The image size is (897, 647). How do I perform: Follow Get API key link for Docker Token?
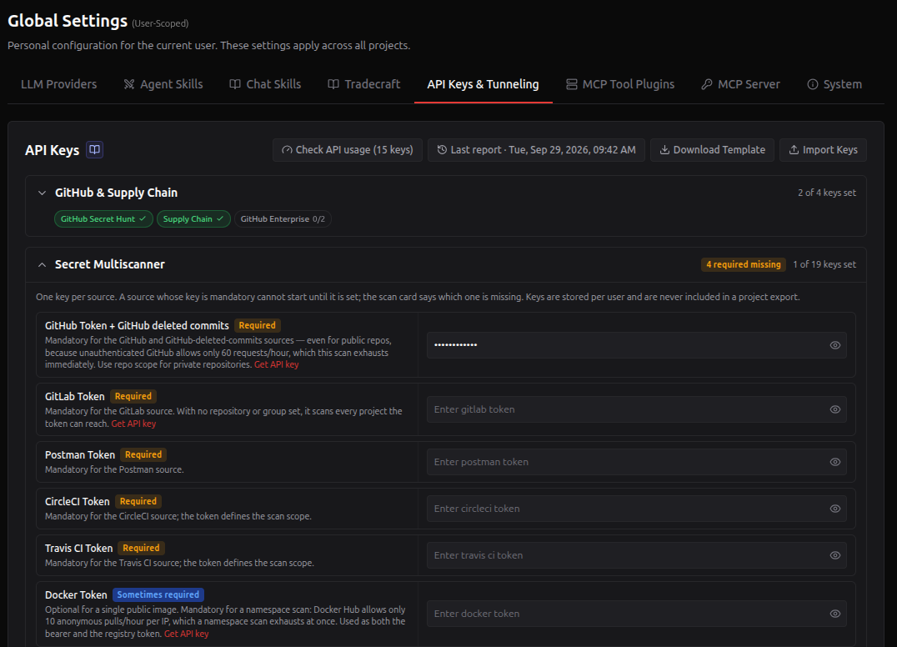(187, 634)
